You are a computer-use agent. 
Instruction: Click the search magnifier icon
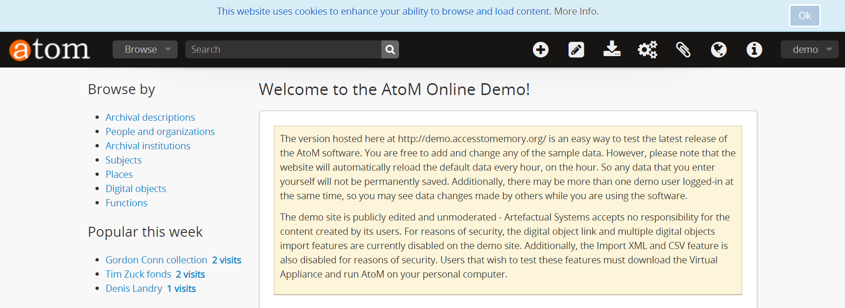(x=390, y=49)
